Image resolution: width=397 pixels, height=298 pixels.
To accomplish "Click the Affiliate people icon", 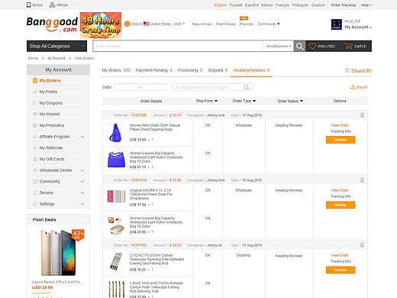I will tap(52, 5).
